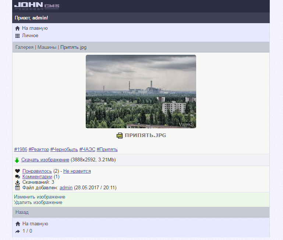Click the JohnCMS logo
Screen dimensions: 283x240
coord(37,6)
